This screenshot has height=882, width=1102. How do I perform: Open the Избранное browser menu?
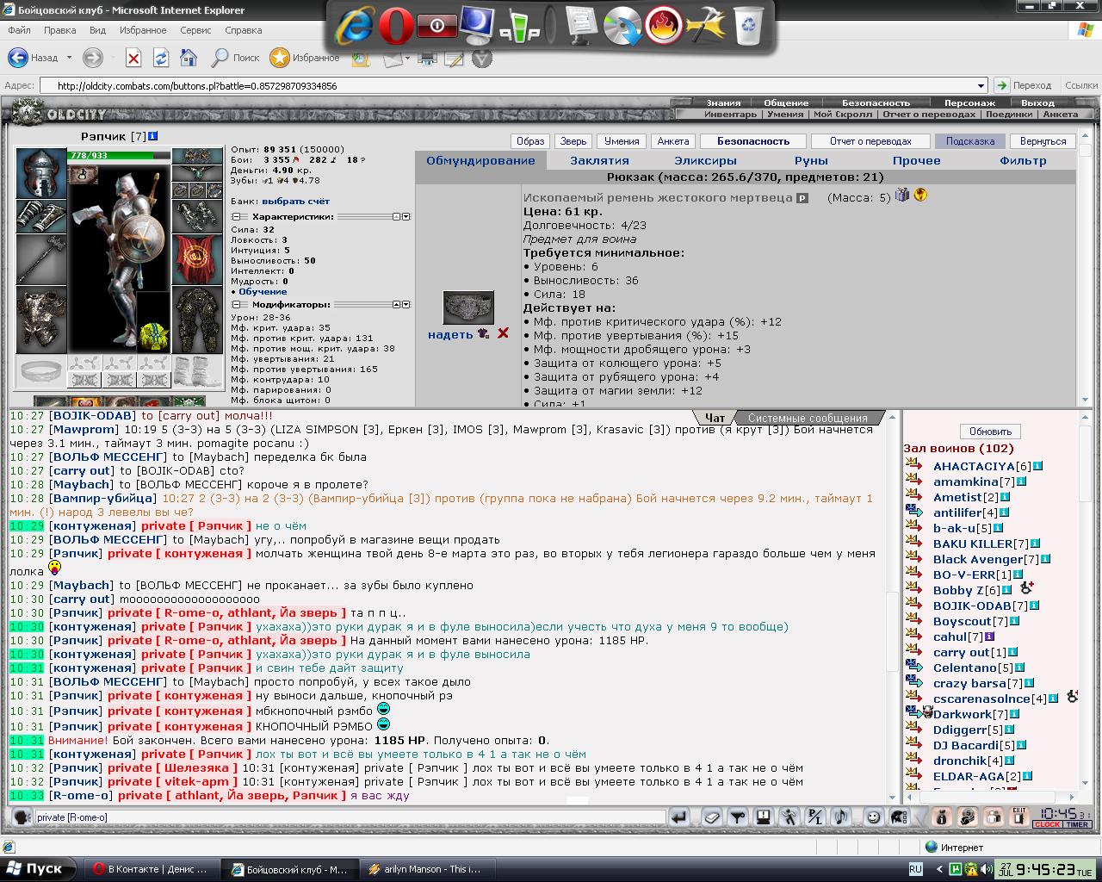tap(143, 30)
